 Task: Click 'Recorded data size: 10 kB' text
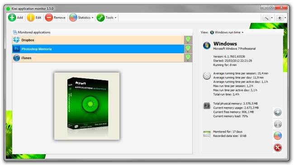(x=230, y=136)
